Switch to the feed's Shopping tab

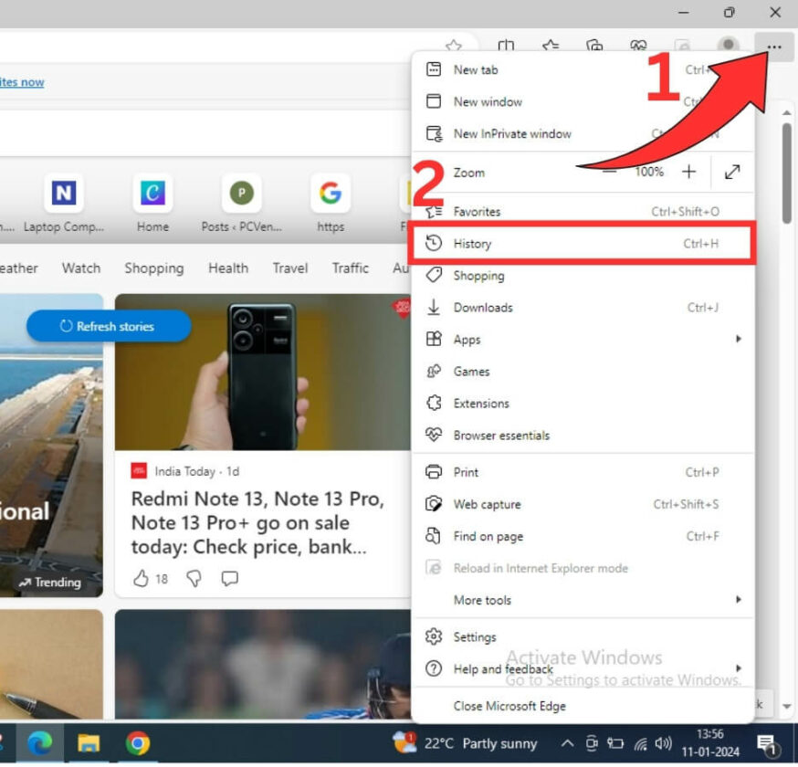click(154, 268)
